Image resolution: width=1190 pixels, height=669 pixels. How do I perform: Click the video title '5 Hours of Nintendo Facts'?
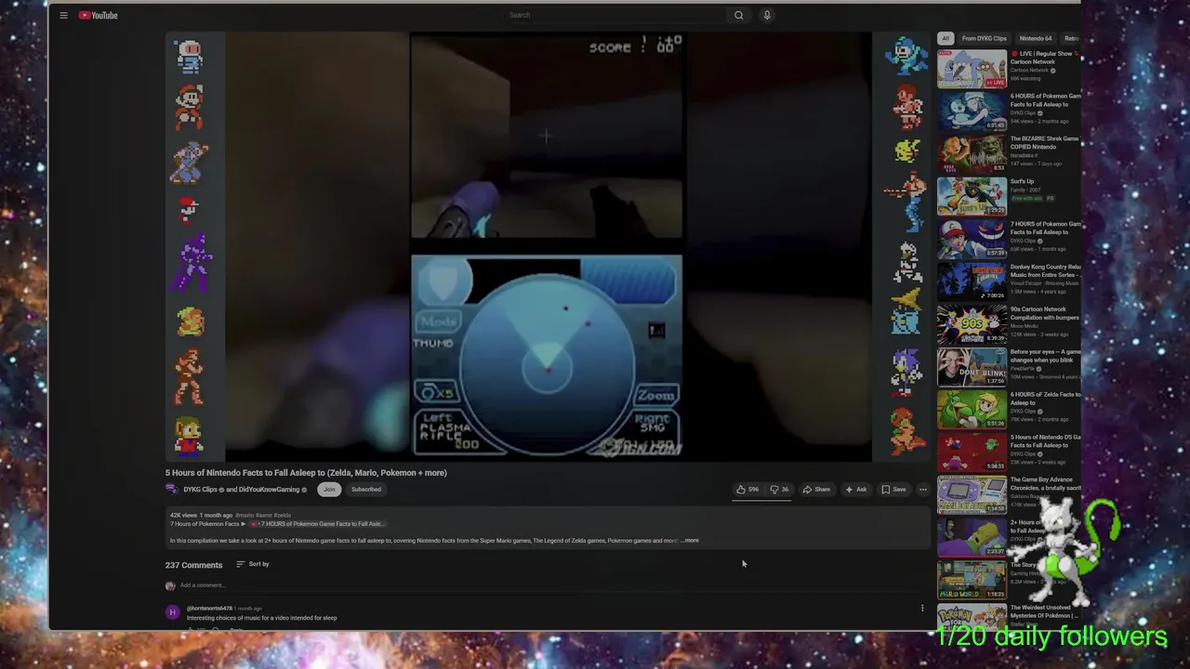306,473
